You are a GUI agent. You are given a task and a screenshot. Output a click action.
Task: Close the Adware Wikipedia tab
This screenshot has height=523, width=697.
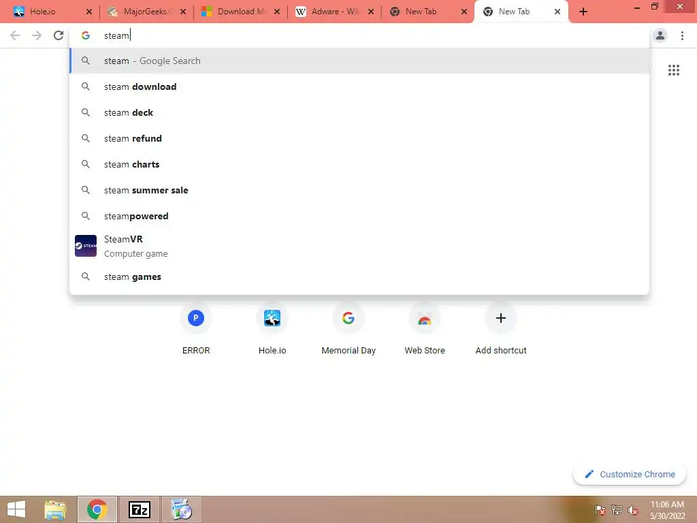(x=371, y=12)
